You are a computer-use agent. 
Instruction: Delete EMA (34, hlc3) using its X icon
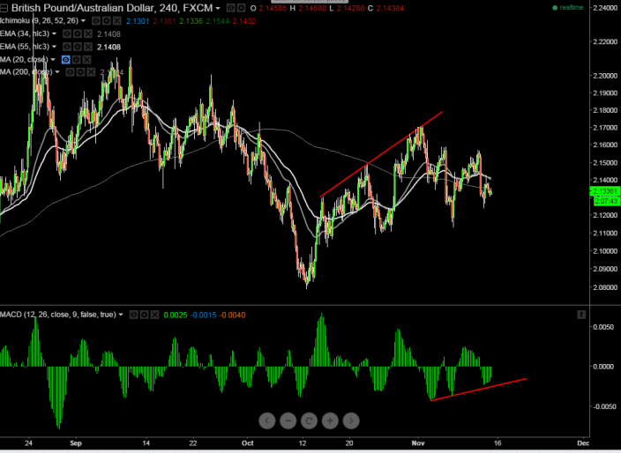point(88,34)
